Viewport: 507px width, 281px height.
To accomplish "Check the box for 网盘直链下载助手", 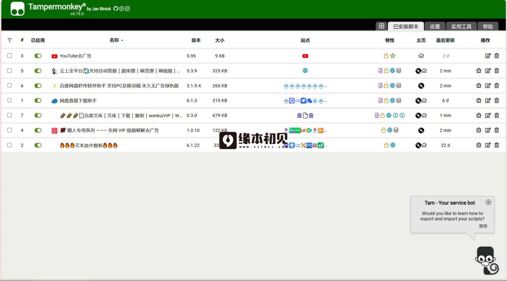I will pos(10,101).
